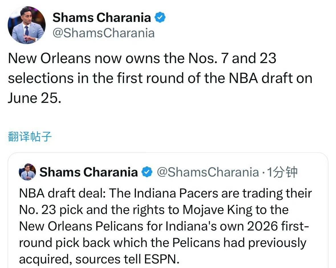Click the verified badge in the quoted post

pyautogui.click(x=147, y=172)
